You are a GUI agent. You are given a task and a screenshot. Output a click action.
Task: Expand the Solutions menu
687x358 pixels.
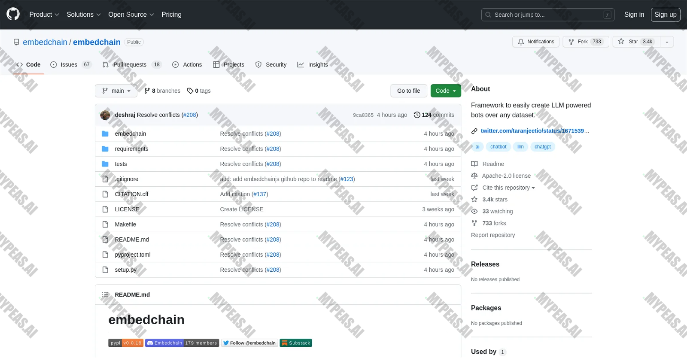(84, 15)
